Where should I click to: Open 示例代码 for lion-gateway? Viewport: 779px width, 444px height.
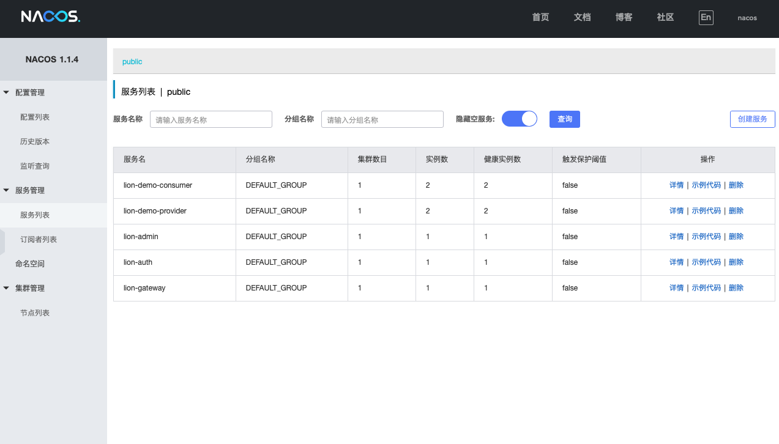706,288
